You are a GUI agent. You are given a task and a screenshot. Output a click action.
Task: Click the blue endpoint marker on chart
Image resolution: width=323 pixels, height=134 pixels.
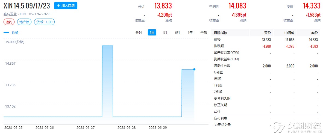coord(194,69)
